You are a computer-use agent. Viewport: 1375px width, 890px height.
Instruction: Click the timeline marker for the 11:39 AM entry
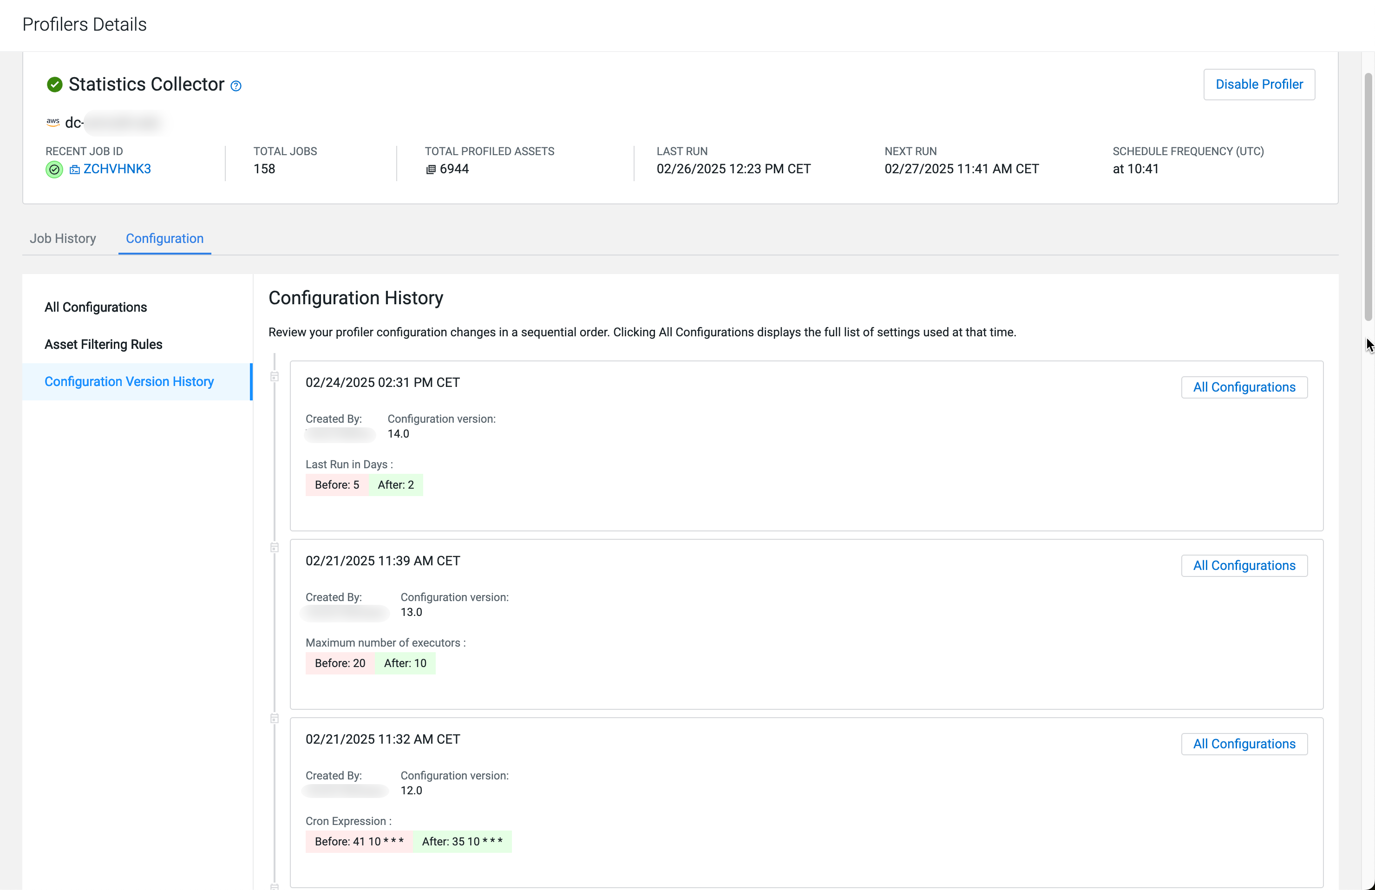(275, 548)
